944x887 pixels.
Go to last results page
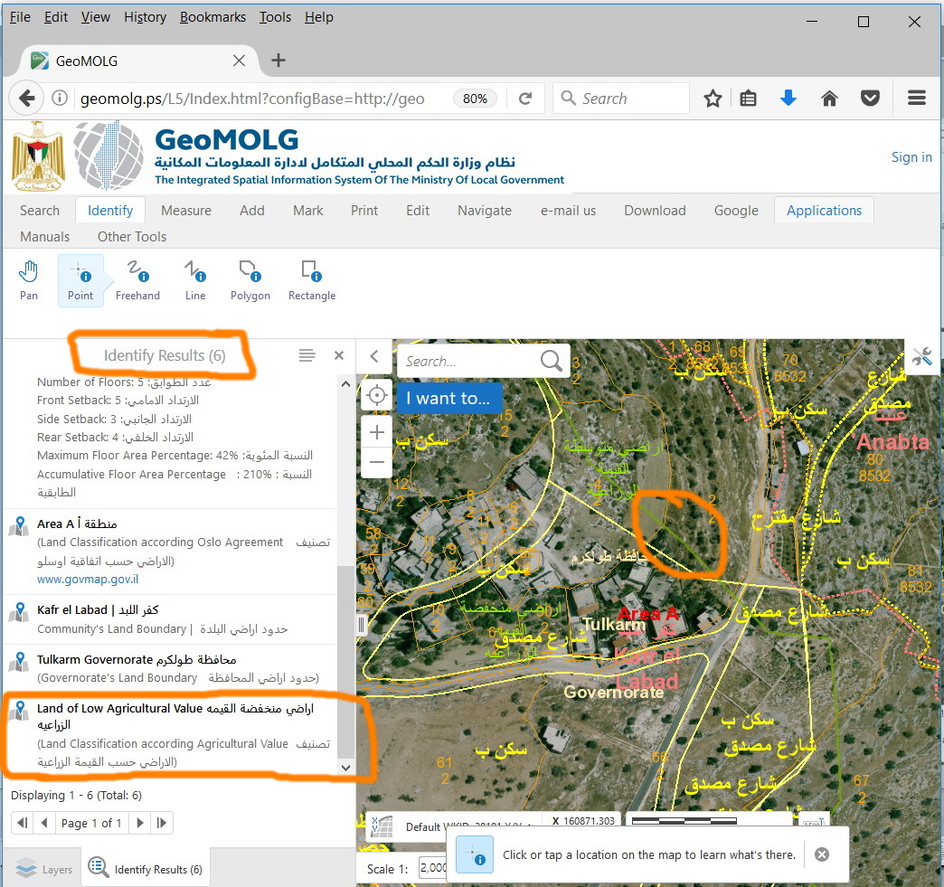point(161,823)
